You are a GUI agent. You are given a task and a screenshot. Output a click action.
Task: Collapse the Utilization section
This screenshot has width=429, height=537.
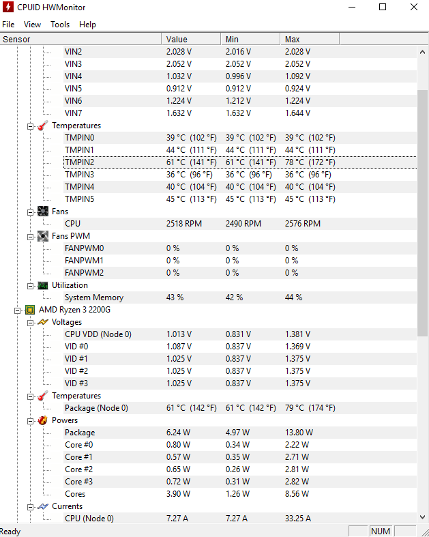tap(30, 286)
